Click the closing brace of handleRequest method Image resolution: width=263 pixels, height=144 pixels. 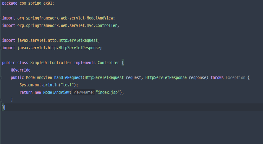pos(12,100)
